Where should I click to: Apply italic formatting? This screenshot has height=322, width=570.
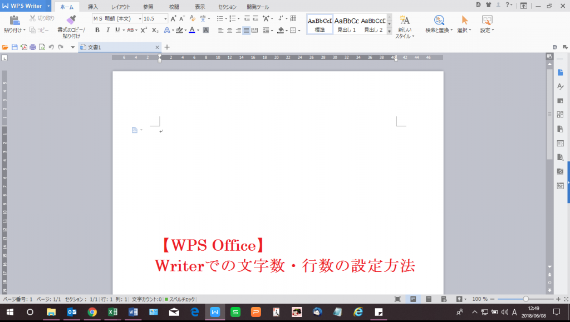pos(108,30)
